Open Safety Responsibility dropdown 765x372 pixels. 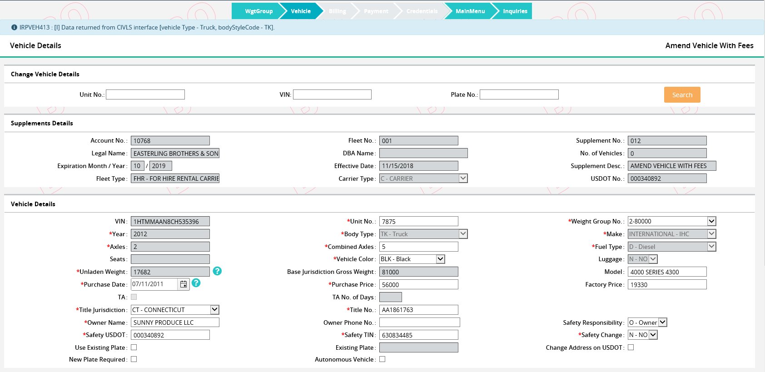click(x=647, y=322)
